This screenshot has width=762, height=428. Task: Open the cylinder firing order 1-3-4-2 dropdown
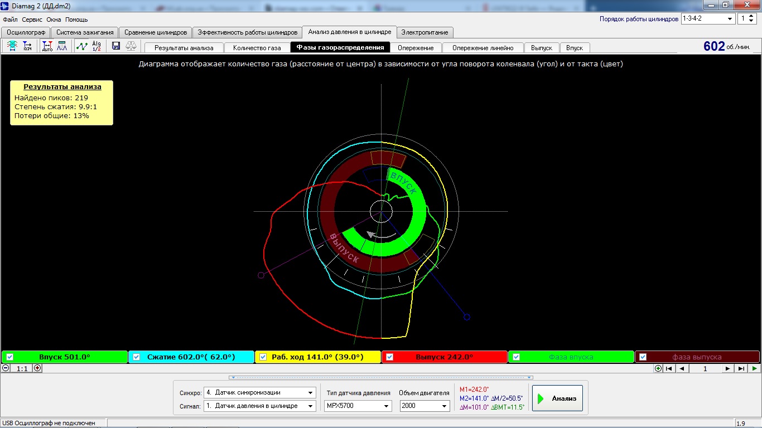[708, 18]
